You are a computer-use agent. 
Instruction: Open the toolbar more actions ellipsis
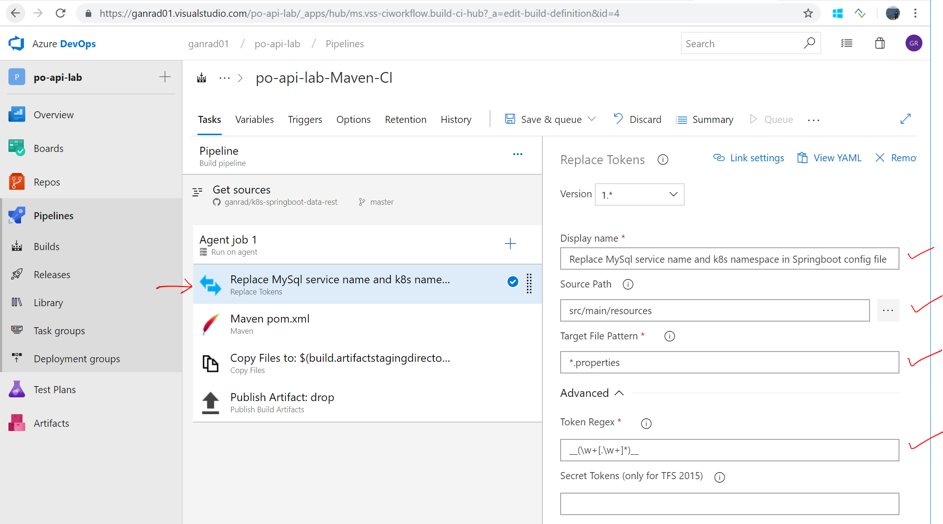pos(814,120)
